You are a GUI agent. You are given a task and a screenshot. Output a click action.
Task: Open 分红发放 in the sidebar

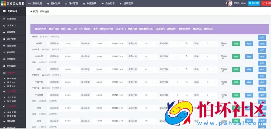click(x=12, y=97)
